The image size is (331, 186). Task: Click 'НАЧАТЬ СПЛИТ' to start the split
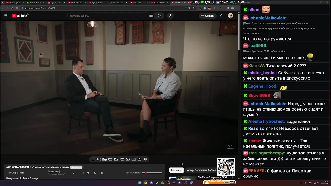(16, 173)
